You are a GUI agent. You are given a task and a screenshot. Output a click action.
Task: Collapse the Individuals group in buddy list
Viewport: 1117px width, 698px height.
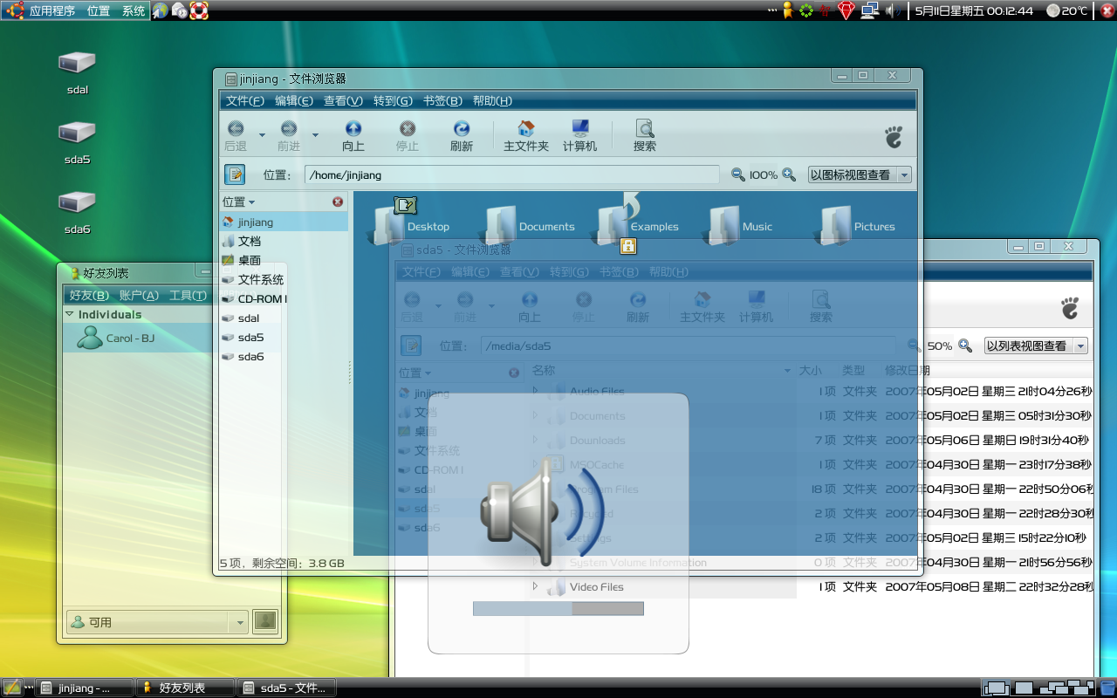pyautogui.click(x=70, y=314)
